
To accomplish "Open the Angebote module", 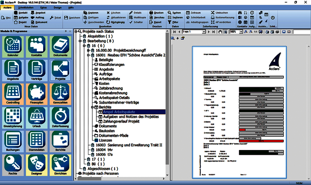I will tap(13, 70).
